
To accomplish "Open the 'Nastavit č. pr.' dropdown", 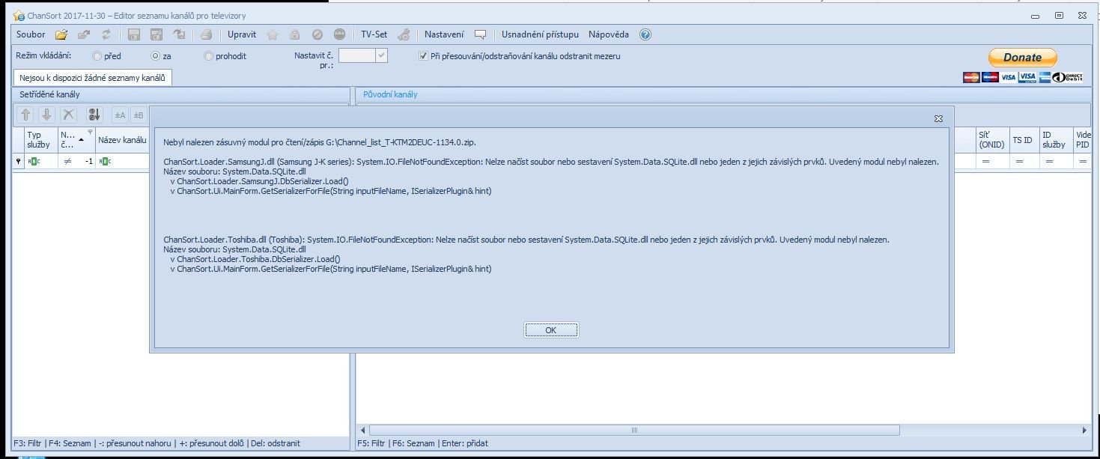I will (381, 56).
